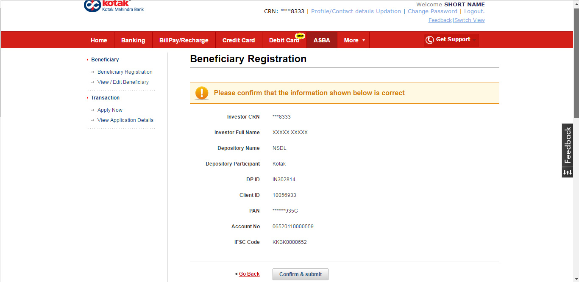This screenshot has width=579, height=282.
Task: Click the Feedback side tab settings icon
Action: pyautogui.click(x=568, y=172)
